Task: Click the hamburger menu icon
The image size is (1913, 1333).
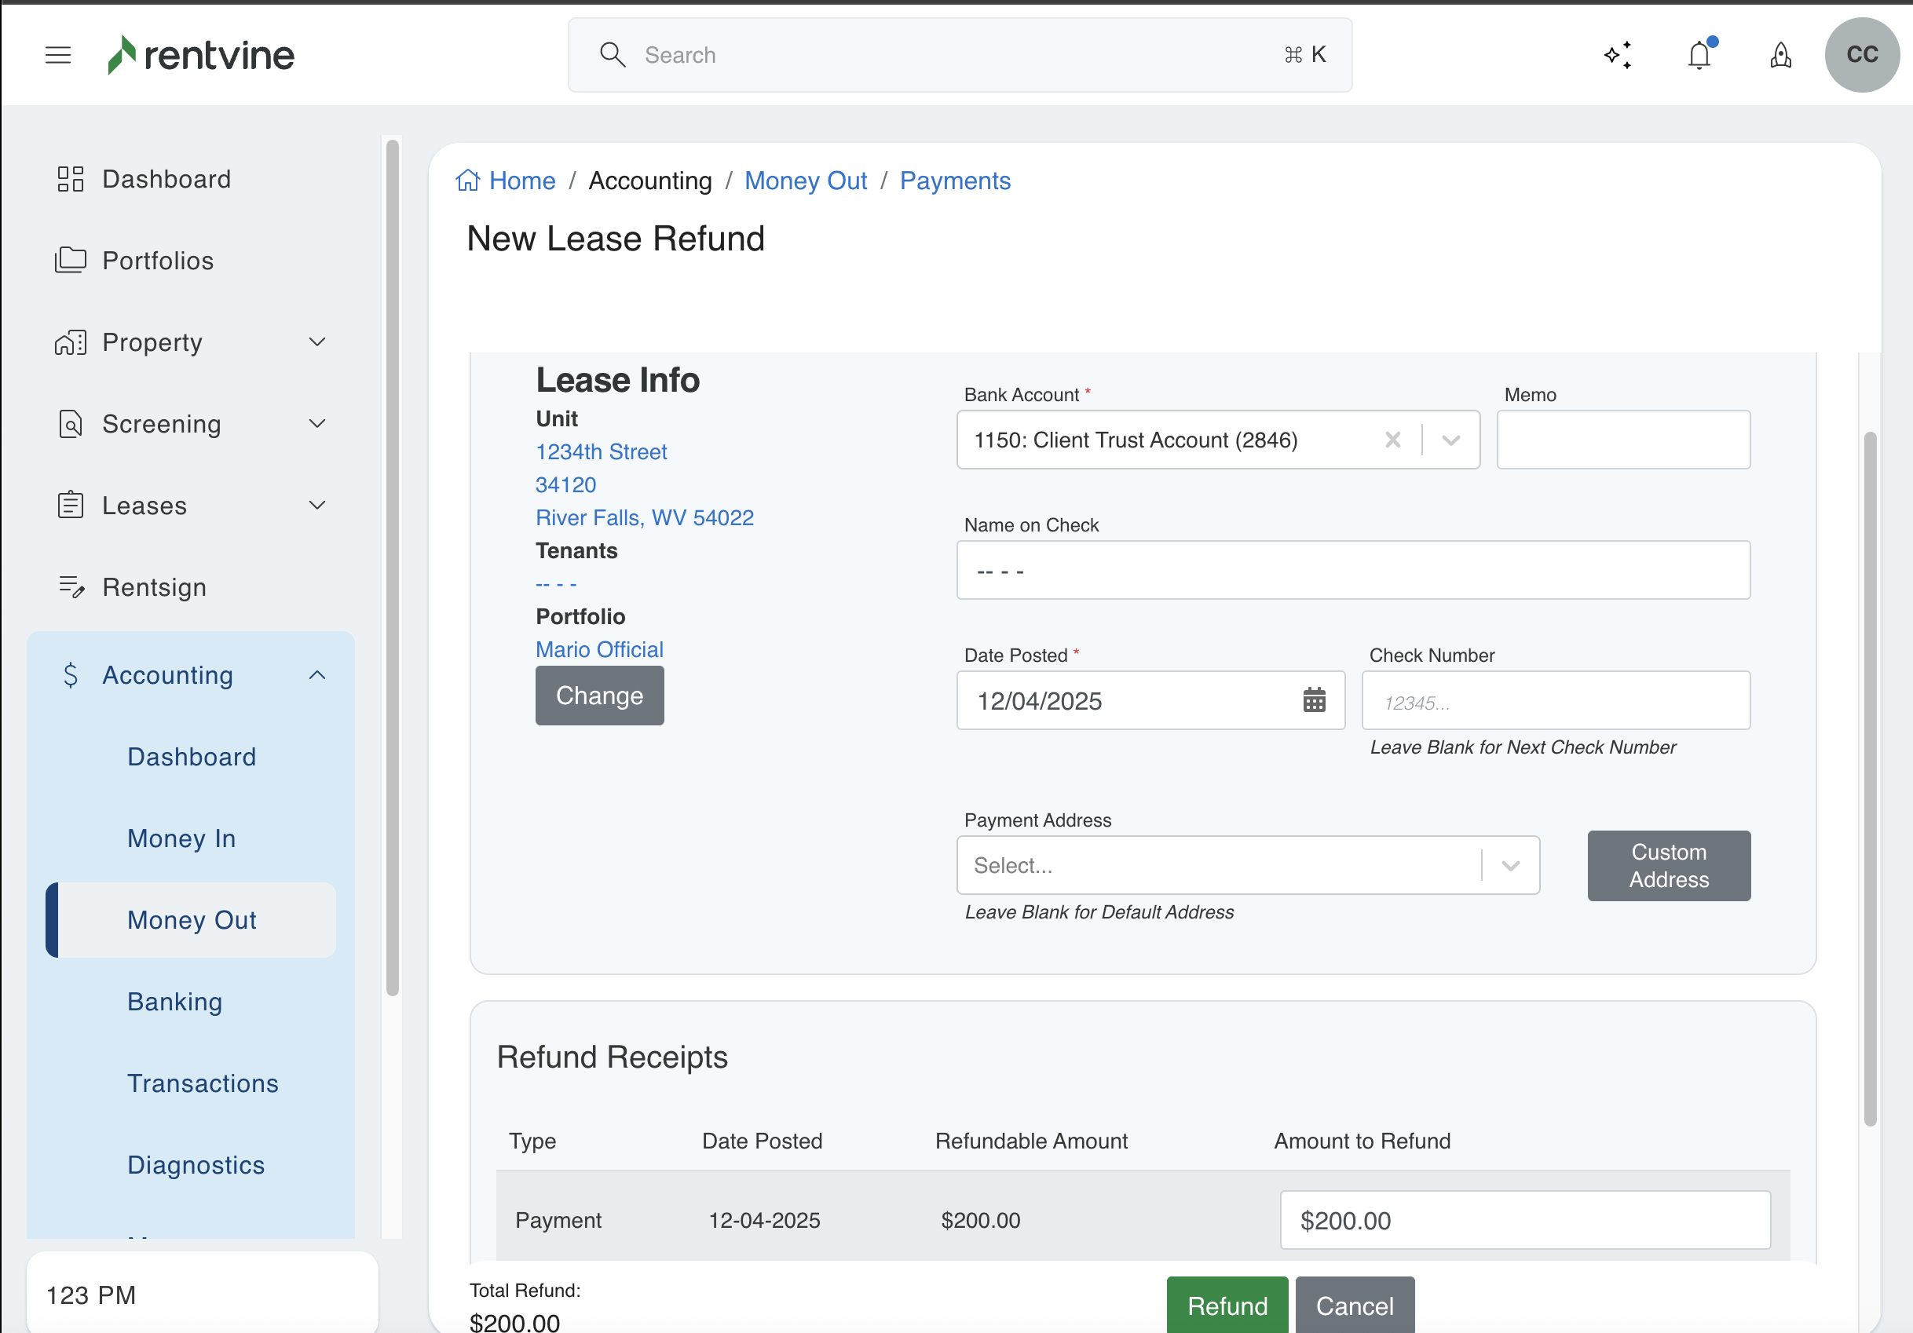Action: [x=57, y=55]
